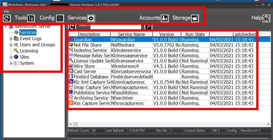Open the Services toolbar menu label
This screenshot has height=140, width=273.
pyautogui.click(x=77, y=18)
